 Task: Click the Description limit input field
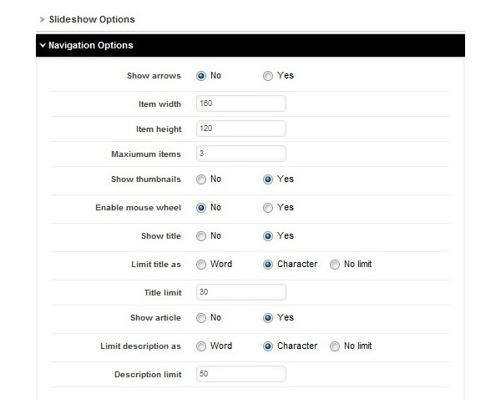point(241,374)
